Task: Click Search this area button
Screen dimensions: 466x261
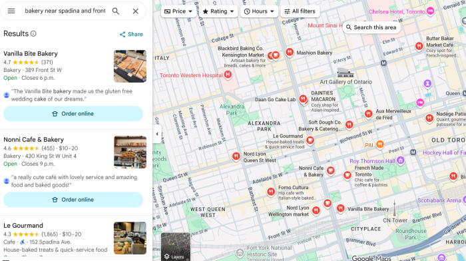Action: click(x=371, y=27)
